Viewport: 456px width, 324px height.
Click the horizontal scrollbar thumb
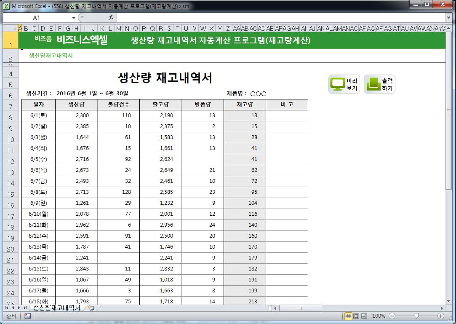coord(300,308)
